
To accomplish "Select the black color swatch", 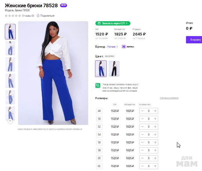I will click(x=114, y=69).
